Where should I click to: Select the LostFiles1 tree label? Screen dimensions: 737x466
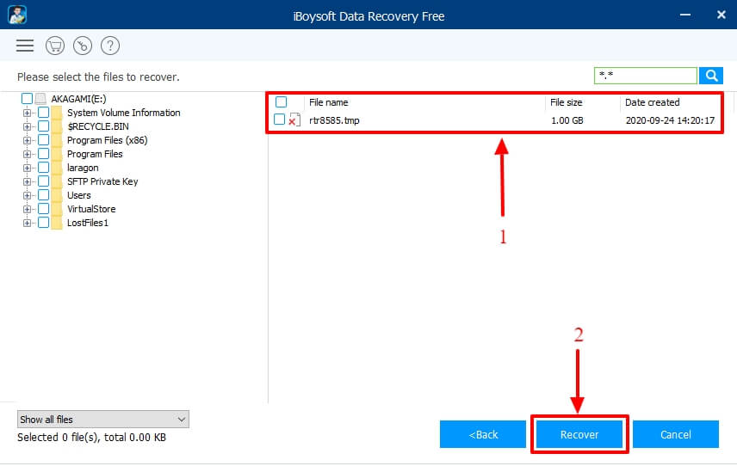88,223
